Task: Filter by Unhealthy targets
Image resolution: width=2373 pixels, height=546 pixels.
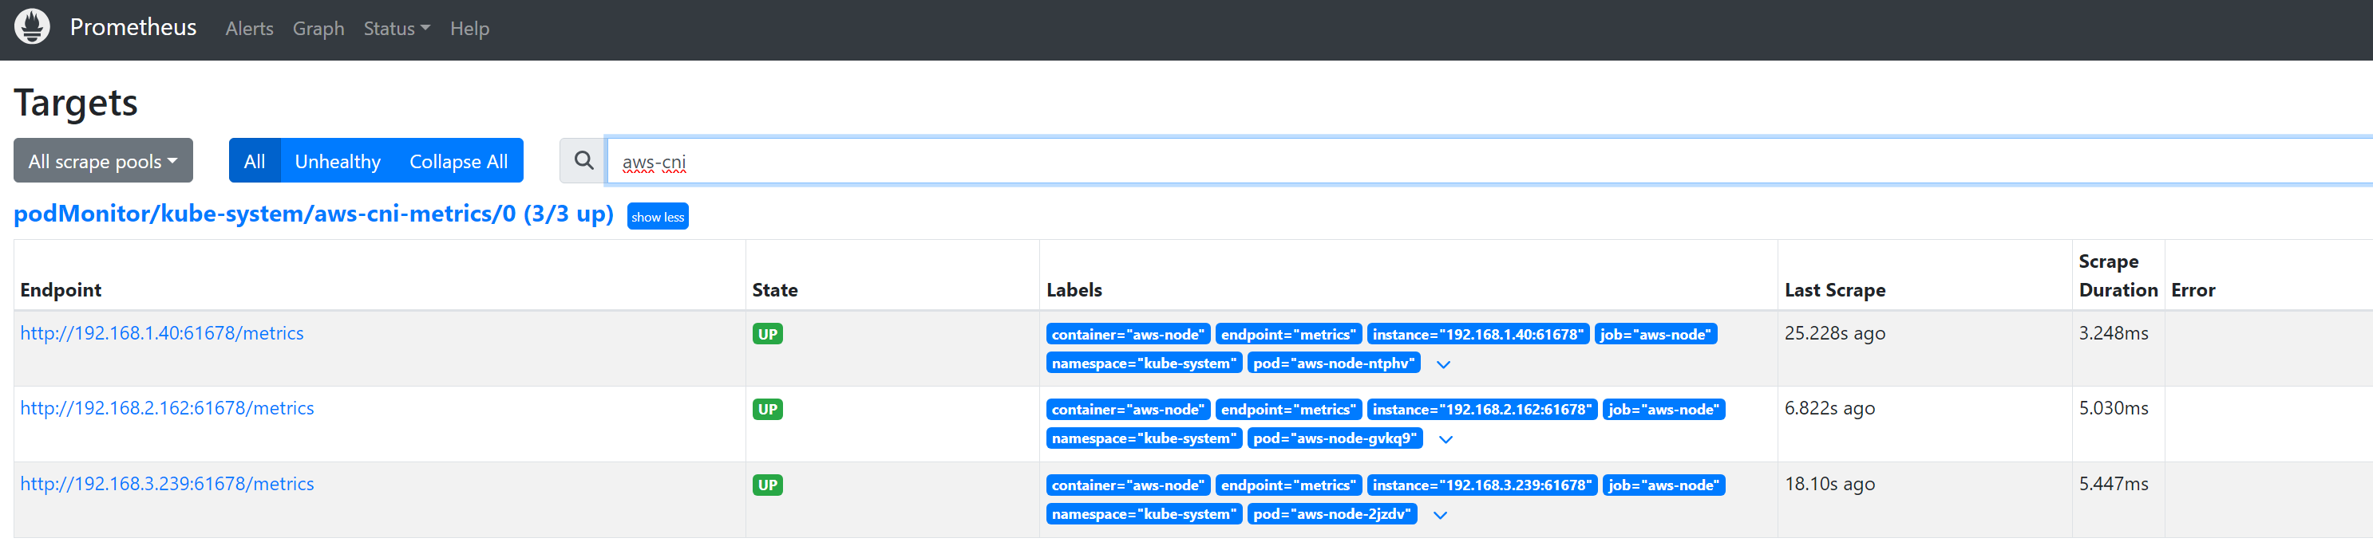Action: (337, 161)
